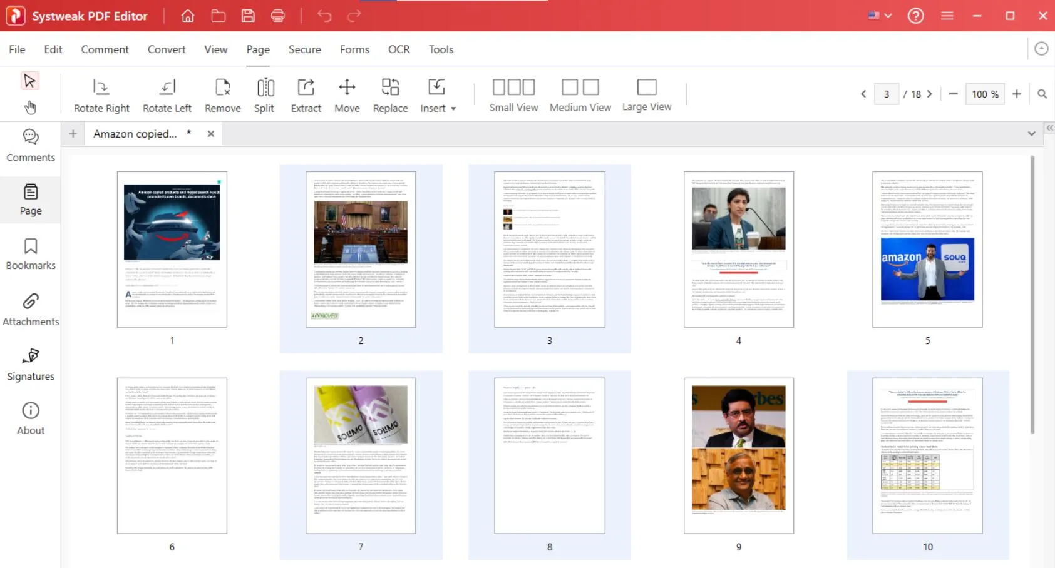Viewport: 1055px width, 568px height.
Task: Select the page 5 thumbnail
Action: (x=927, y=249)
